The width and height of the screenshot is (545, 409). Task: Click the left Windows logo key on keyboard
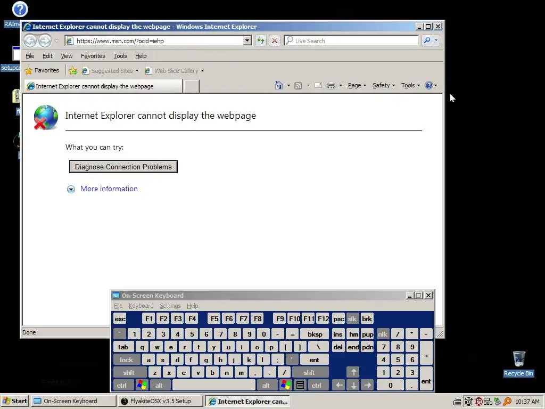click(x=142, y=385)
